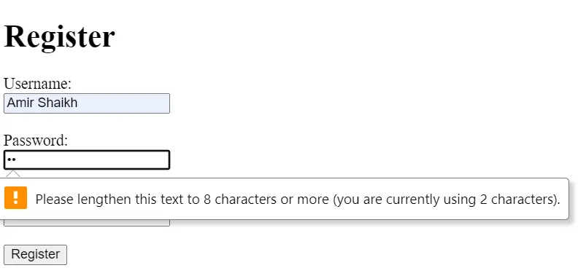Click on 'Amir Shaikh' text in Username box
The height and width of the screenshot is (276, 586).
[42, 103]
